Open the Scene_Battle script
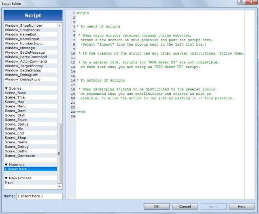This screenshot has height=214, width=259. (x=31, y=151)
